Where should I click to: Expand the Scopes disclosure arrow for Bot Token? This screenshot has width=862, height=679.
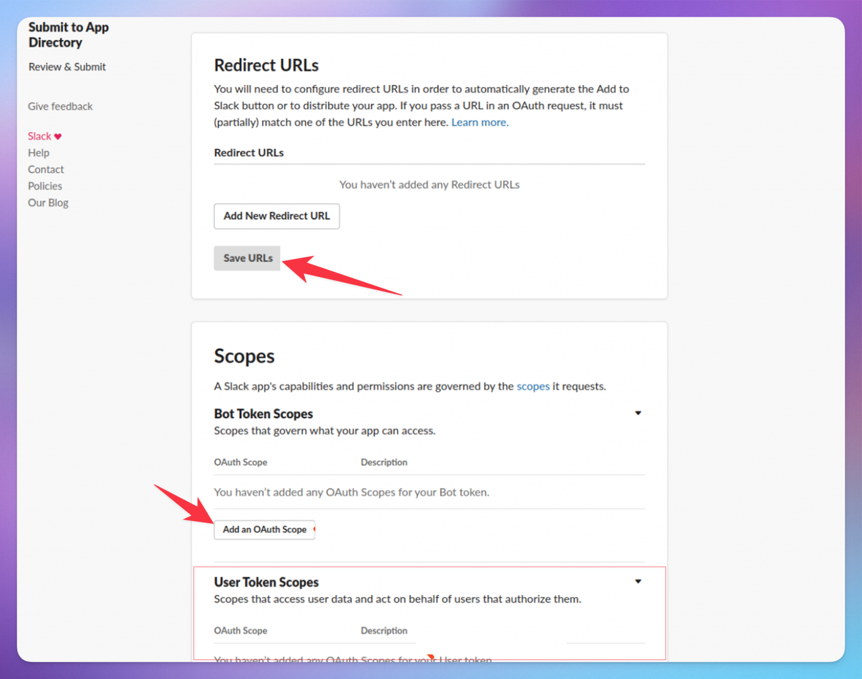(x=638, y=413)
